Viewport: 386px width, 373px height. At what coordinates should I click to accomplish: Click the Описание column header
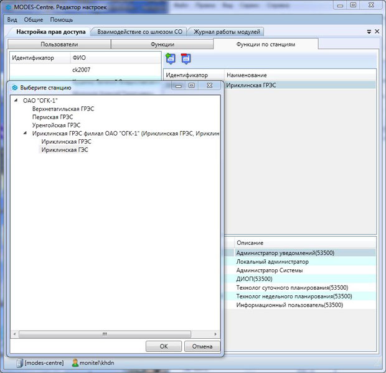coord(305,242)
